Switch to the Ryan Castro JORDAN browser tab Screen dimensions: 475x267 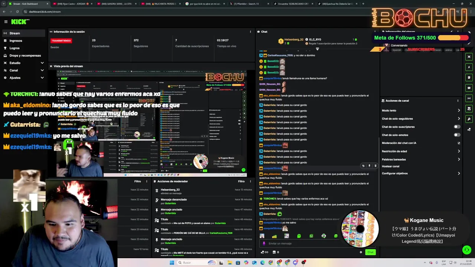click(x=72, y=4)
